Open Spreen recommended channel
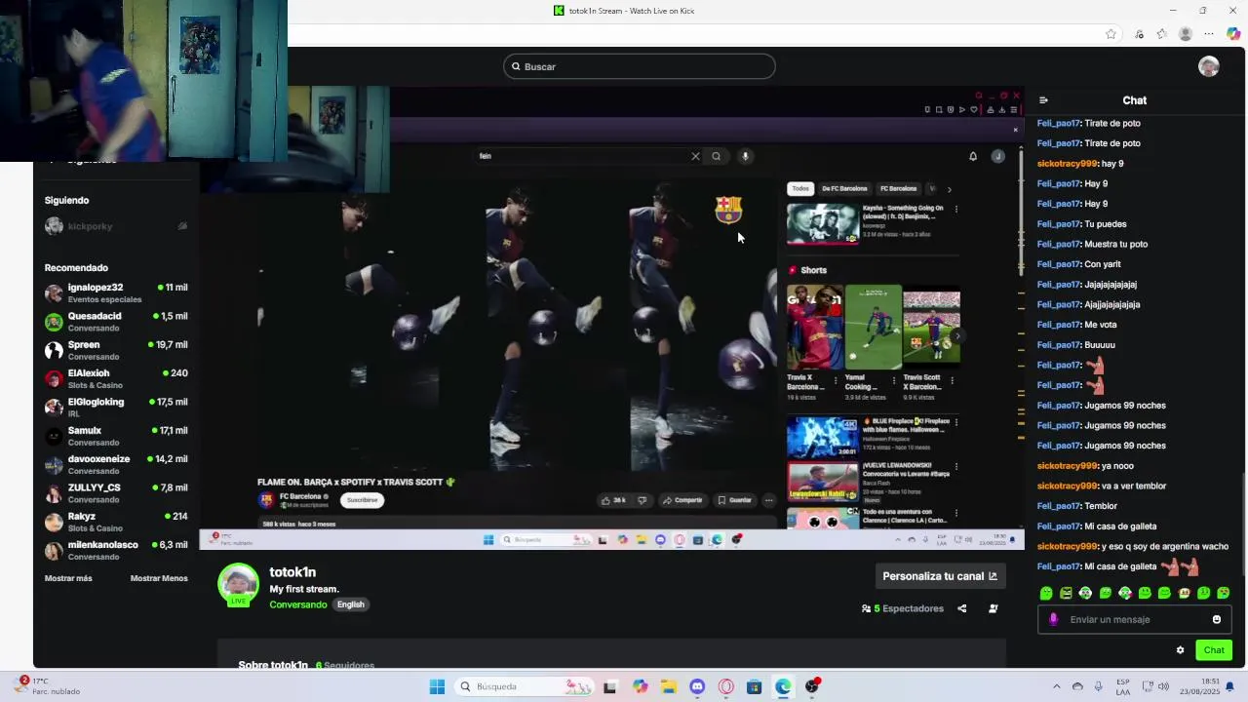 point(116,350)
